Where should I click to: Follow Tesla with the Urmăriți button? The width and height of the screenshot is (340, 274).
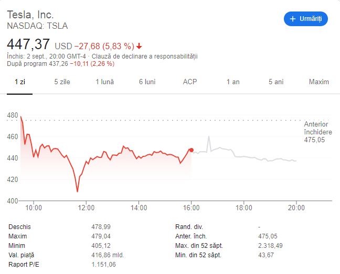(306, 19)
